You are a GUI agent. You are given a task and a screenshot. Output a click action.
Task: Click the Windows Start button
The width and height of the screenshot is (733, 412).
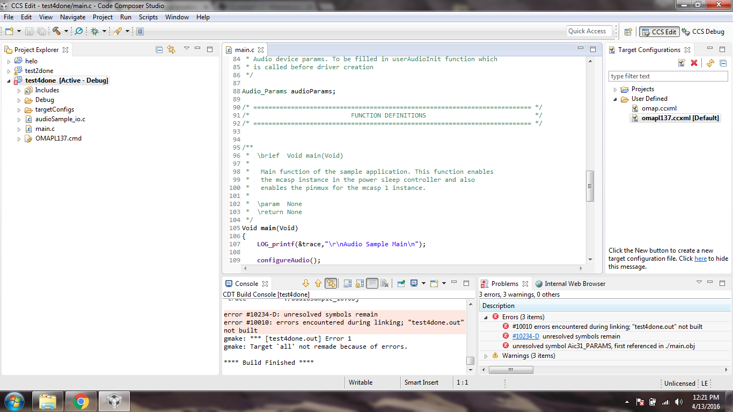point(14,401)
